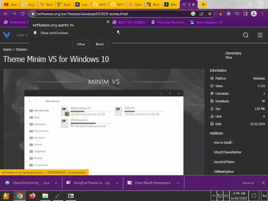The image size is (268, 201).
Task: Switch to the Wall vsthemes tab
Action: pyautogui.click(x=47, y=5)
